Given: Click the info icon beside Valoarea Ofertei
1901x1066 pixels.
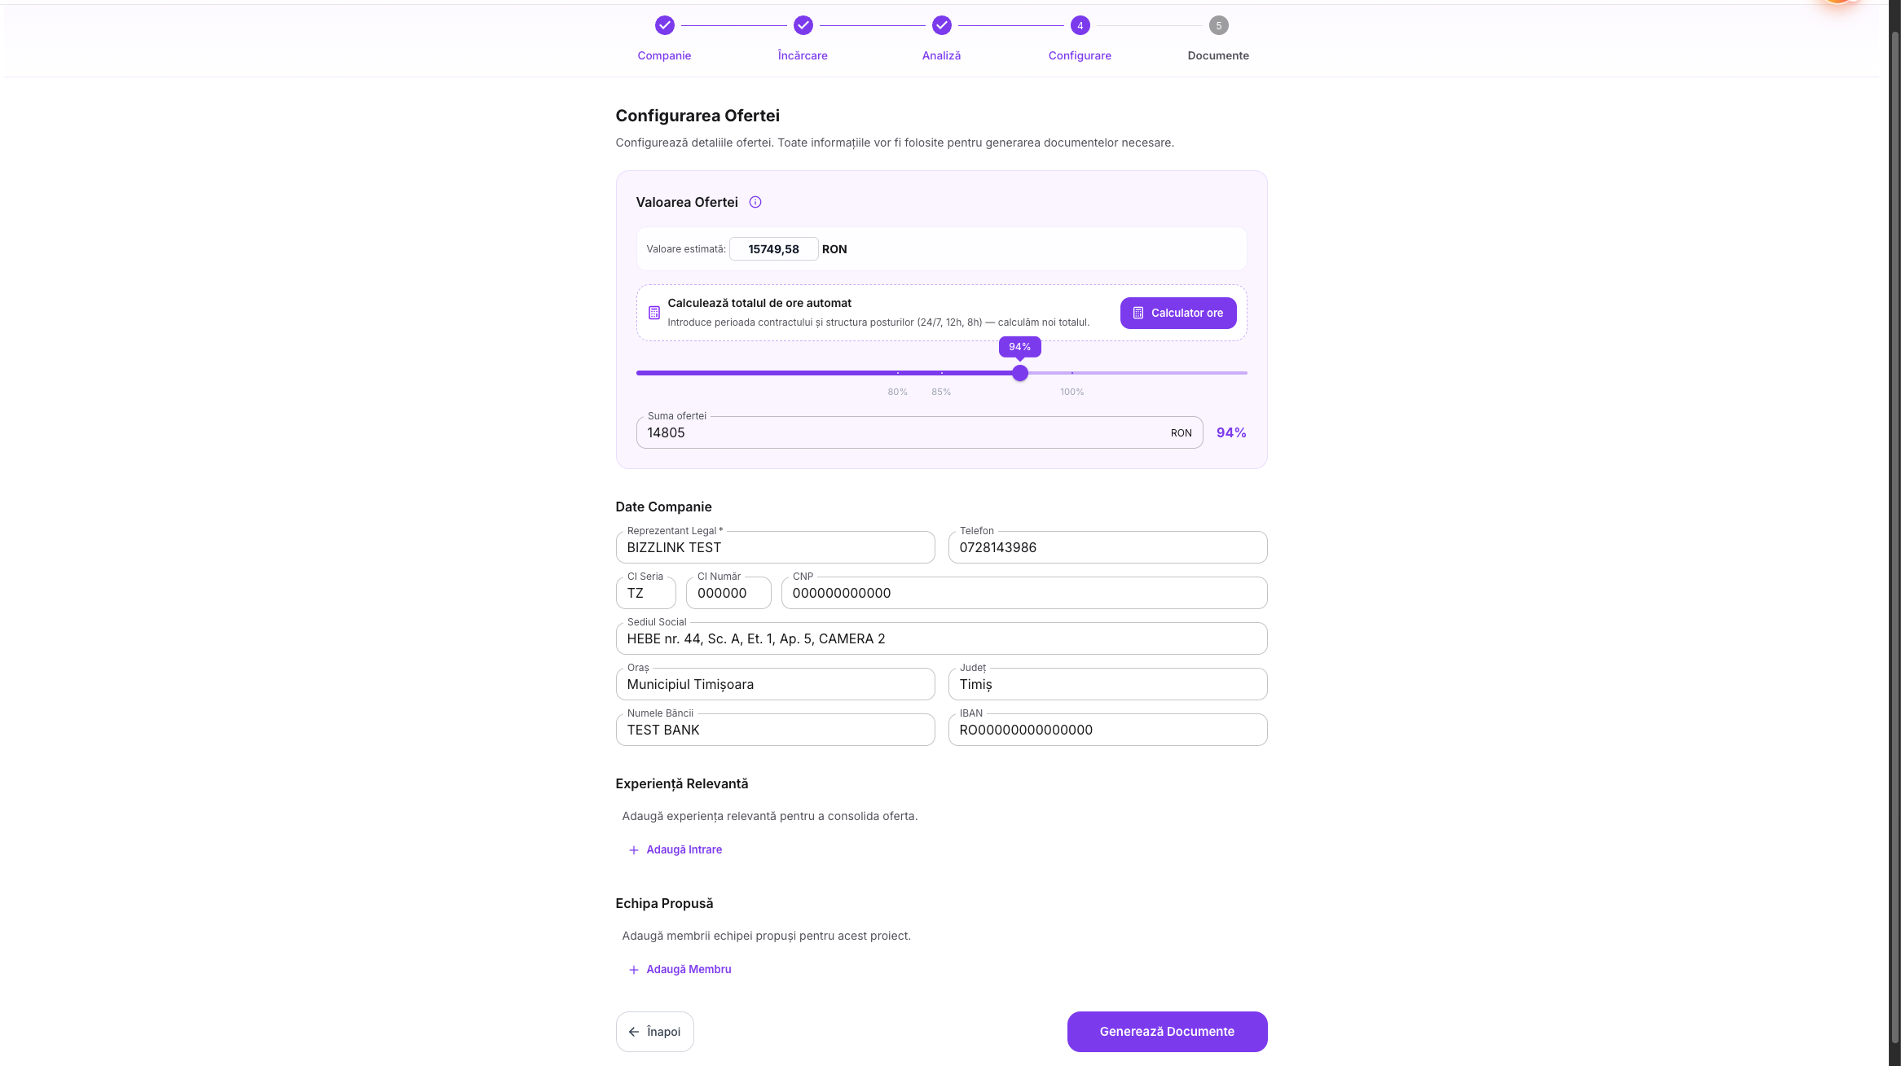Looking at the screenshot, I should 755,202.
